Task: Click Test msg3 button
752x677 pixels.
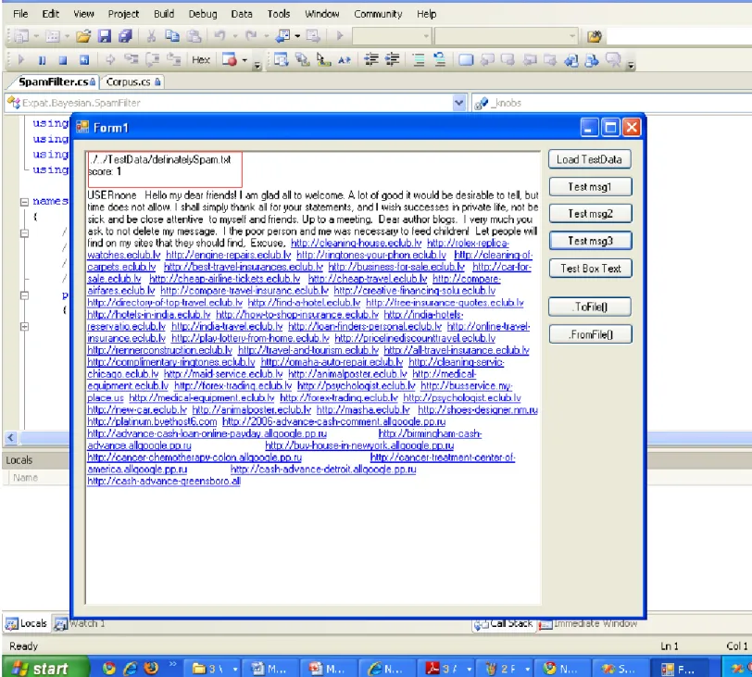Action: pos(590,241)
